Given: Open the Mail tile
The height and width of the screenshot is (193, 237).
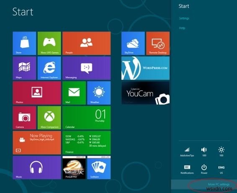Looking at the screenshot, I should (x=74, y=93).
